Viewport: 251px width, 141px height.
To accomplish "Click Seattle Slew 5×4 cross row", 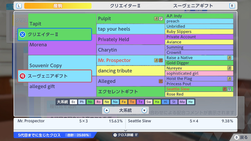I will point(180,121).
